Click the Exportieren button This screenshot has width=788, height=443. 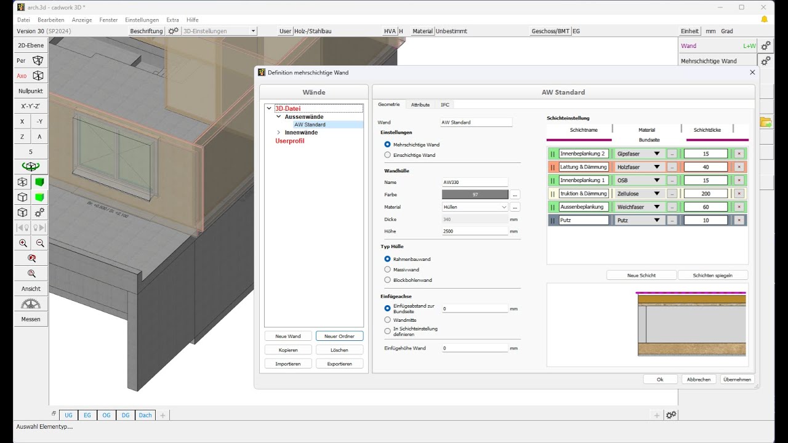pyautogui.click(x=339, y=364)
